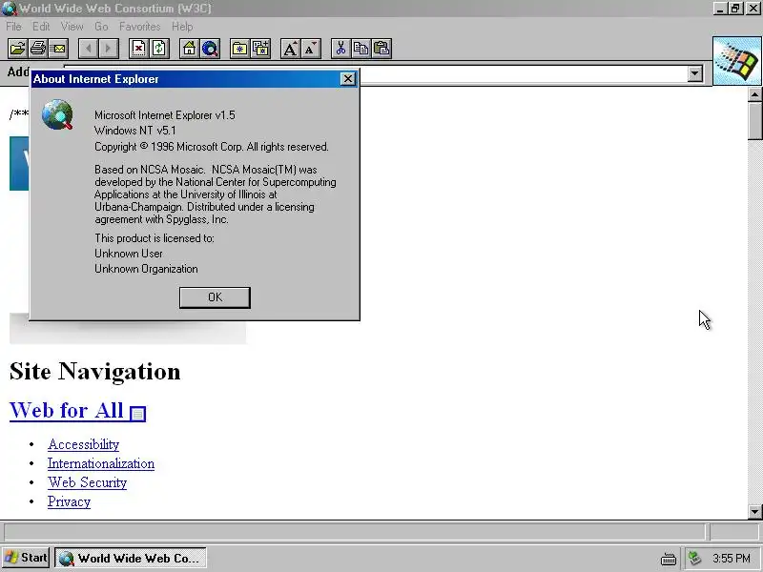Click the Site Navigation heading
Screen dimensions: 763x572
pyautogui.click(x=94, y=372)
